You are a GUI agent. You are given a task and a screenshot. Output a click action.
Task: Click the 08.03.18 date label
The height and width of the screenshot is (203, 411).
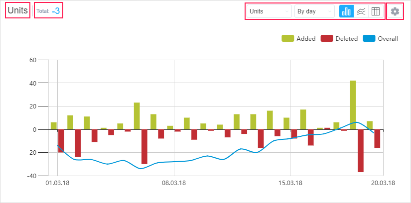pyautogui.click(x=174, y=183)
